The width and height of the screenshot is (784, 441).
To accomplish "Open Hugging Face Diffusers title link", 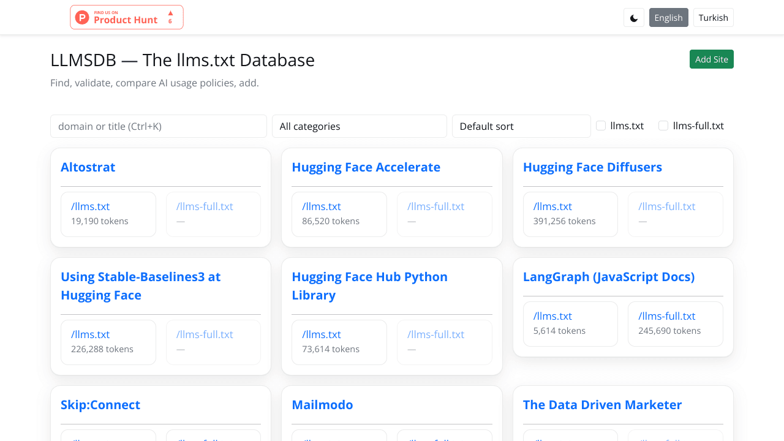I will coord(592,167).
